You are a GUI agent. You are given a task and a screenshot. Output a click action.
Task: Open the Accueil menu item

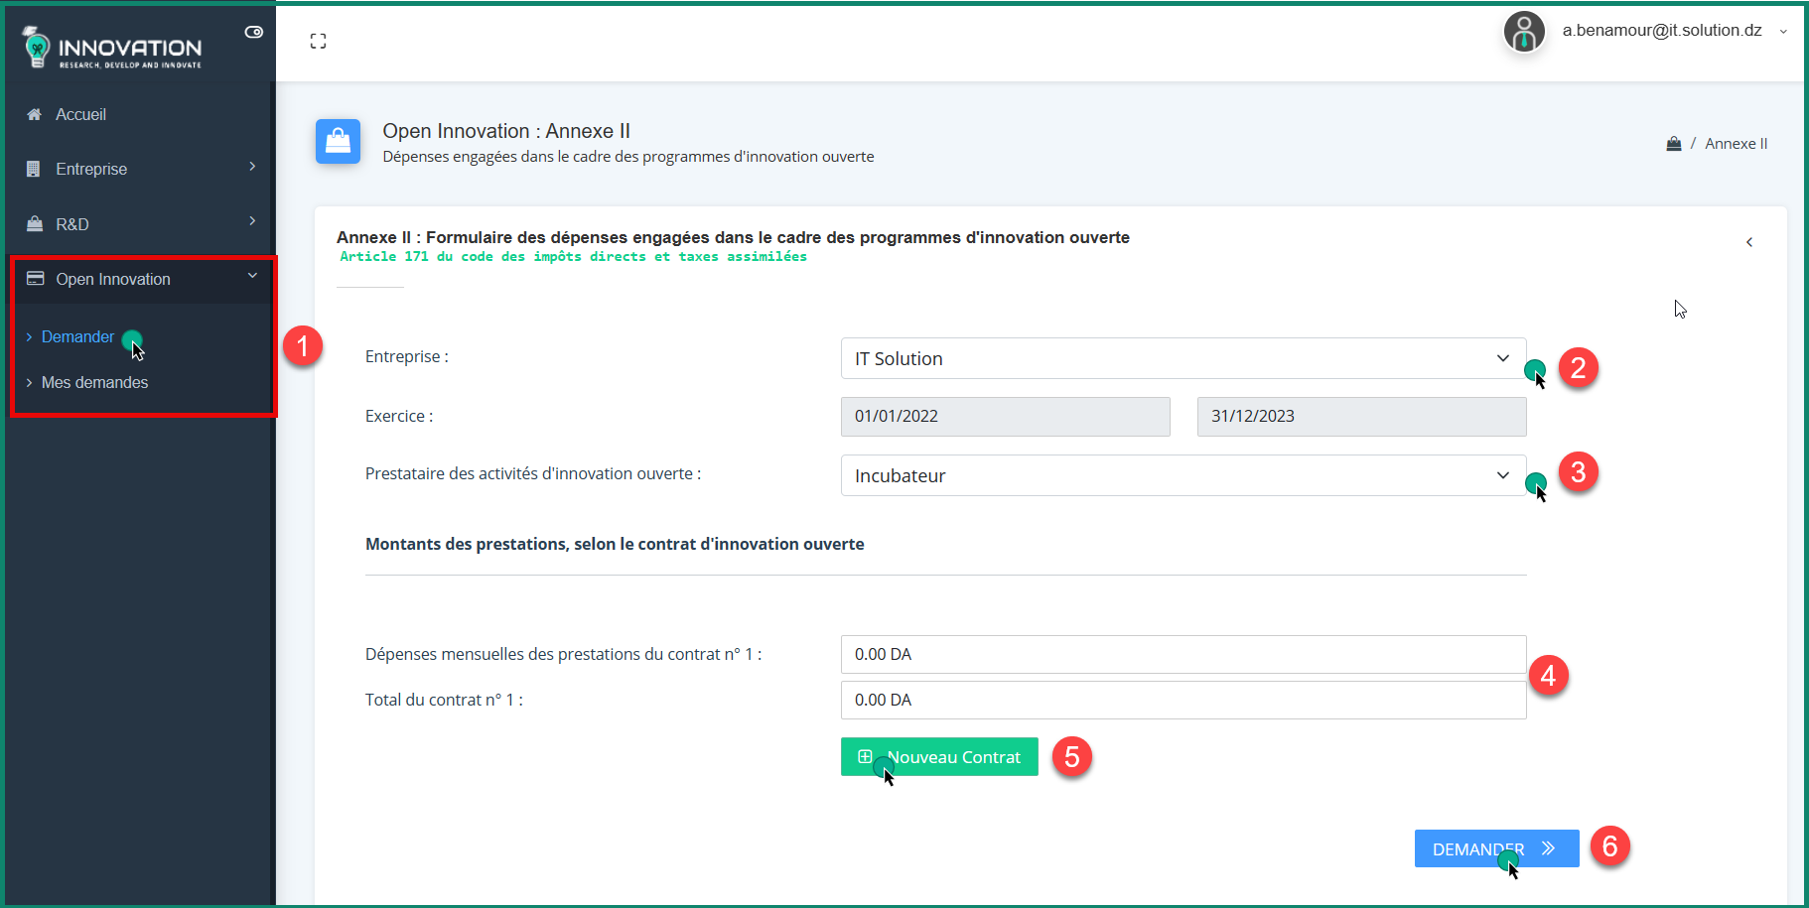80,114
